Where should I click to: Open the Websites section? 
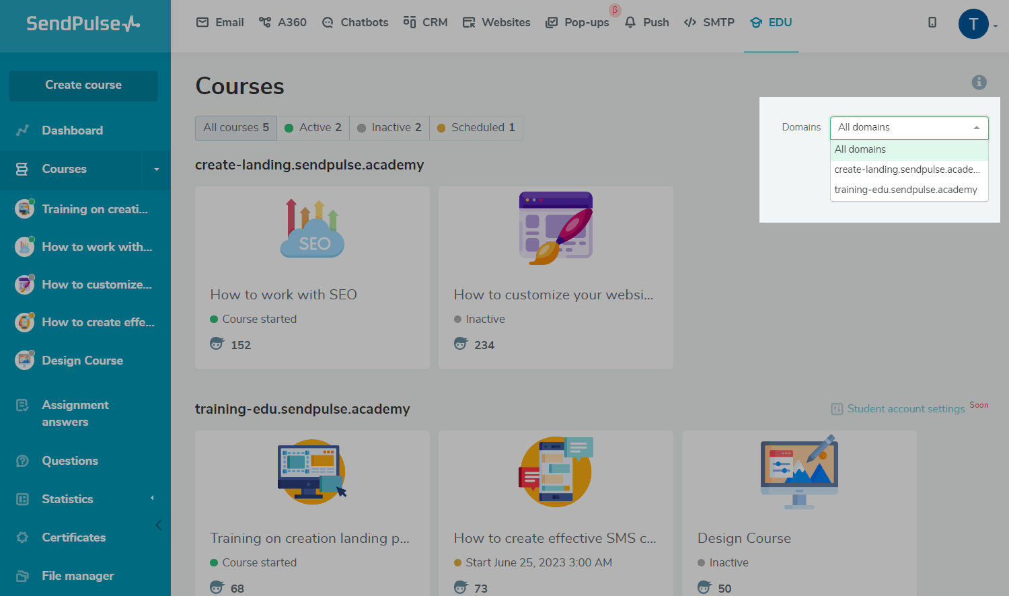pyautogui.click(x=496, y=22)
